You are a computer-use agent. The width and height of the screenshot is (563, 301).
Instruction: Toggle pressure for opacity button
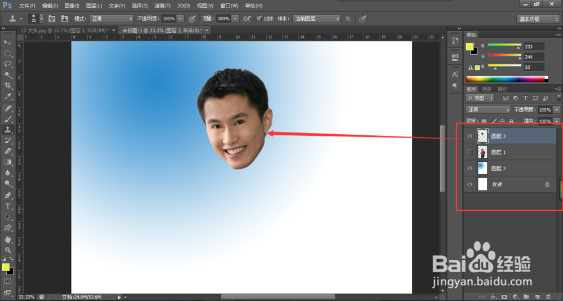click(192, 19)
